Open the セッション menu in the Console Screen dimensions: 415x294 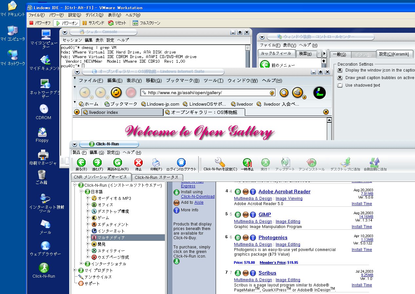72,40
